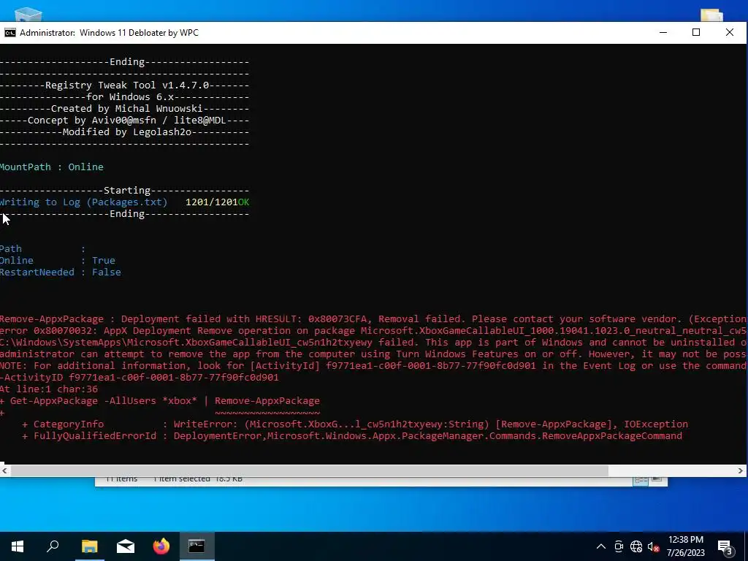This screenshot has height=561, width=748.
Task: Show hidden system tray icons
Action: [601, 546]
